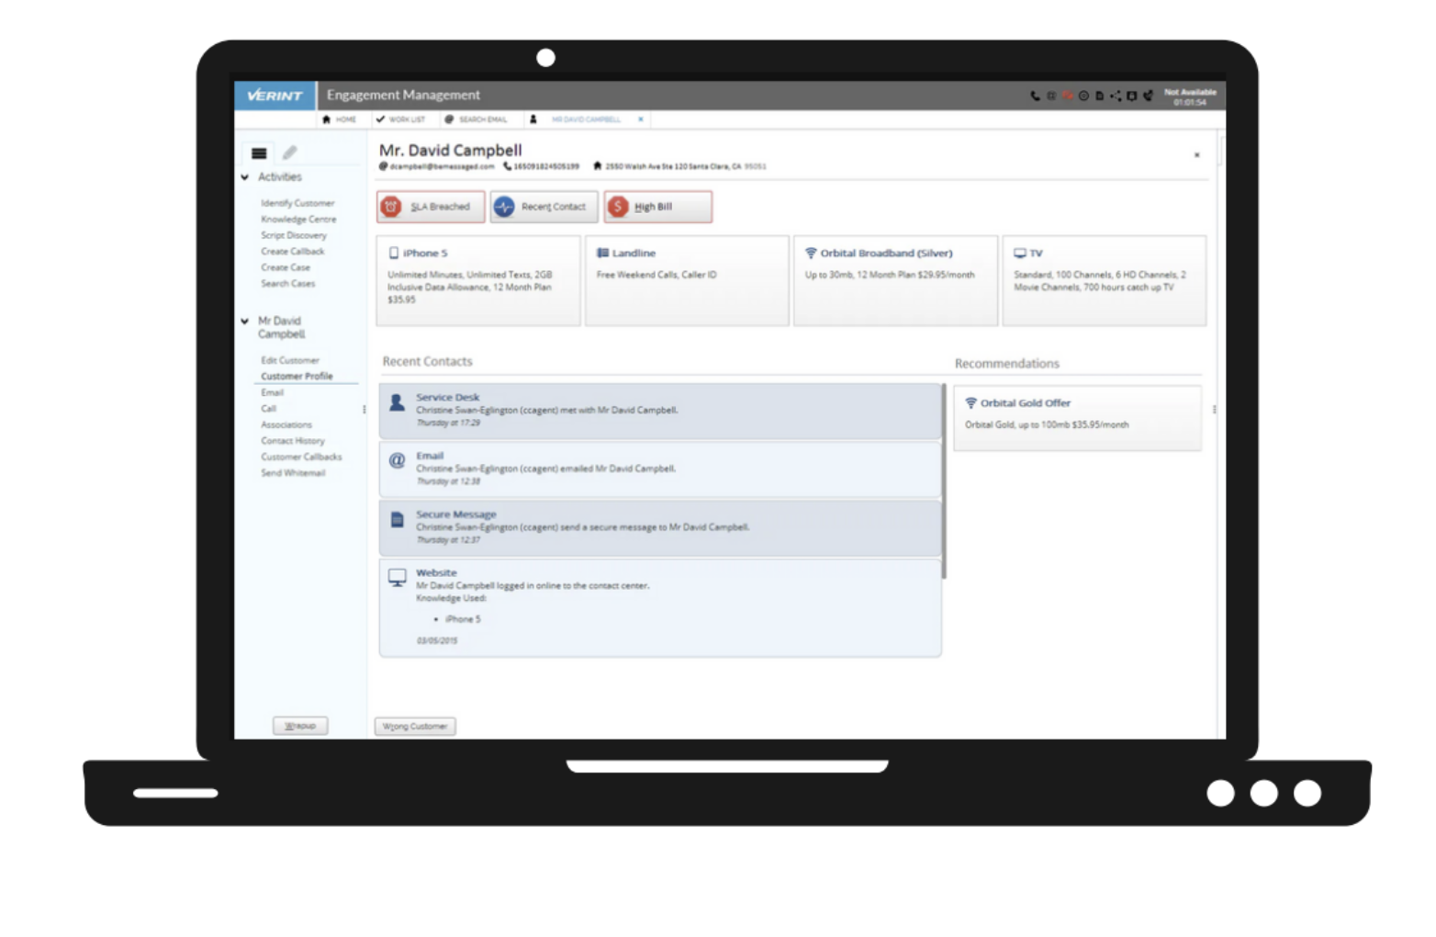Image resolution: width=1436 pixels, height=937 pixels.
Task: Click the red envelope icon in the header
Action: (x=1067, y=96)
